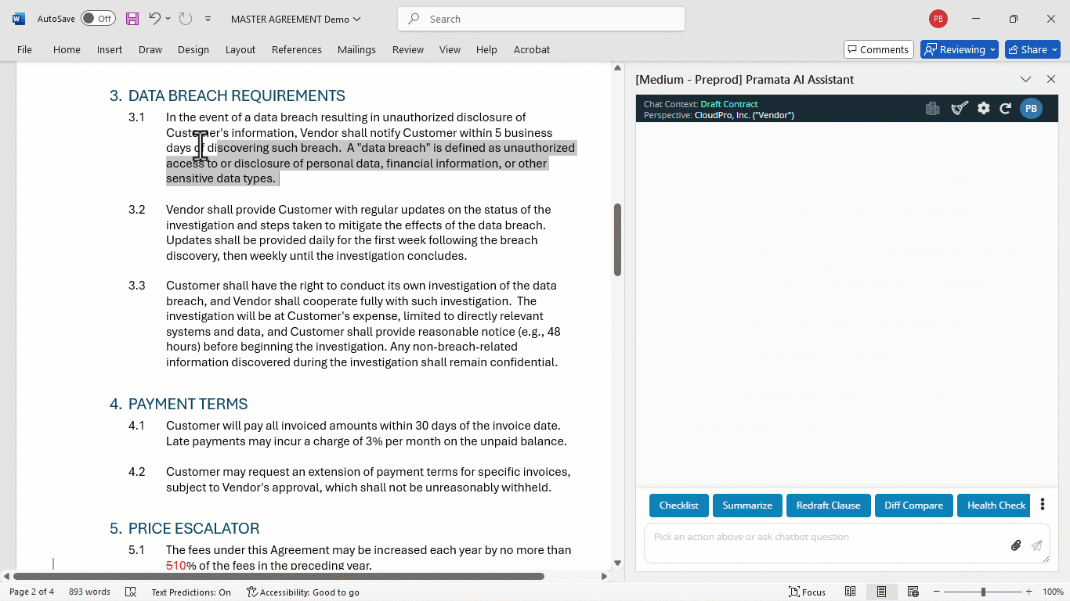Open the Reviewing mode dropdown
The width and height of the screenshot is (1070, 601).
click(x=960, y=49)
